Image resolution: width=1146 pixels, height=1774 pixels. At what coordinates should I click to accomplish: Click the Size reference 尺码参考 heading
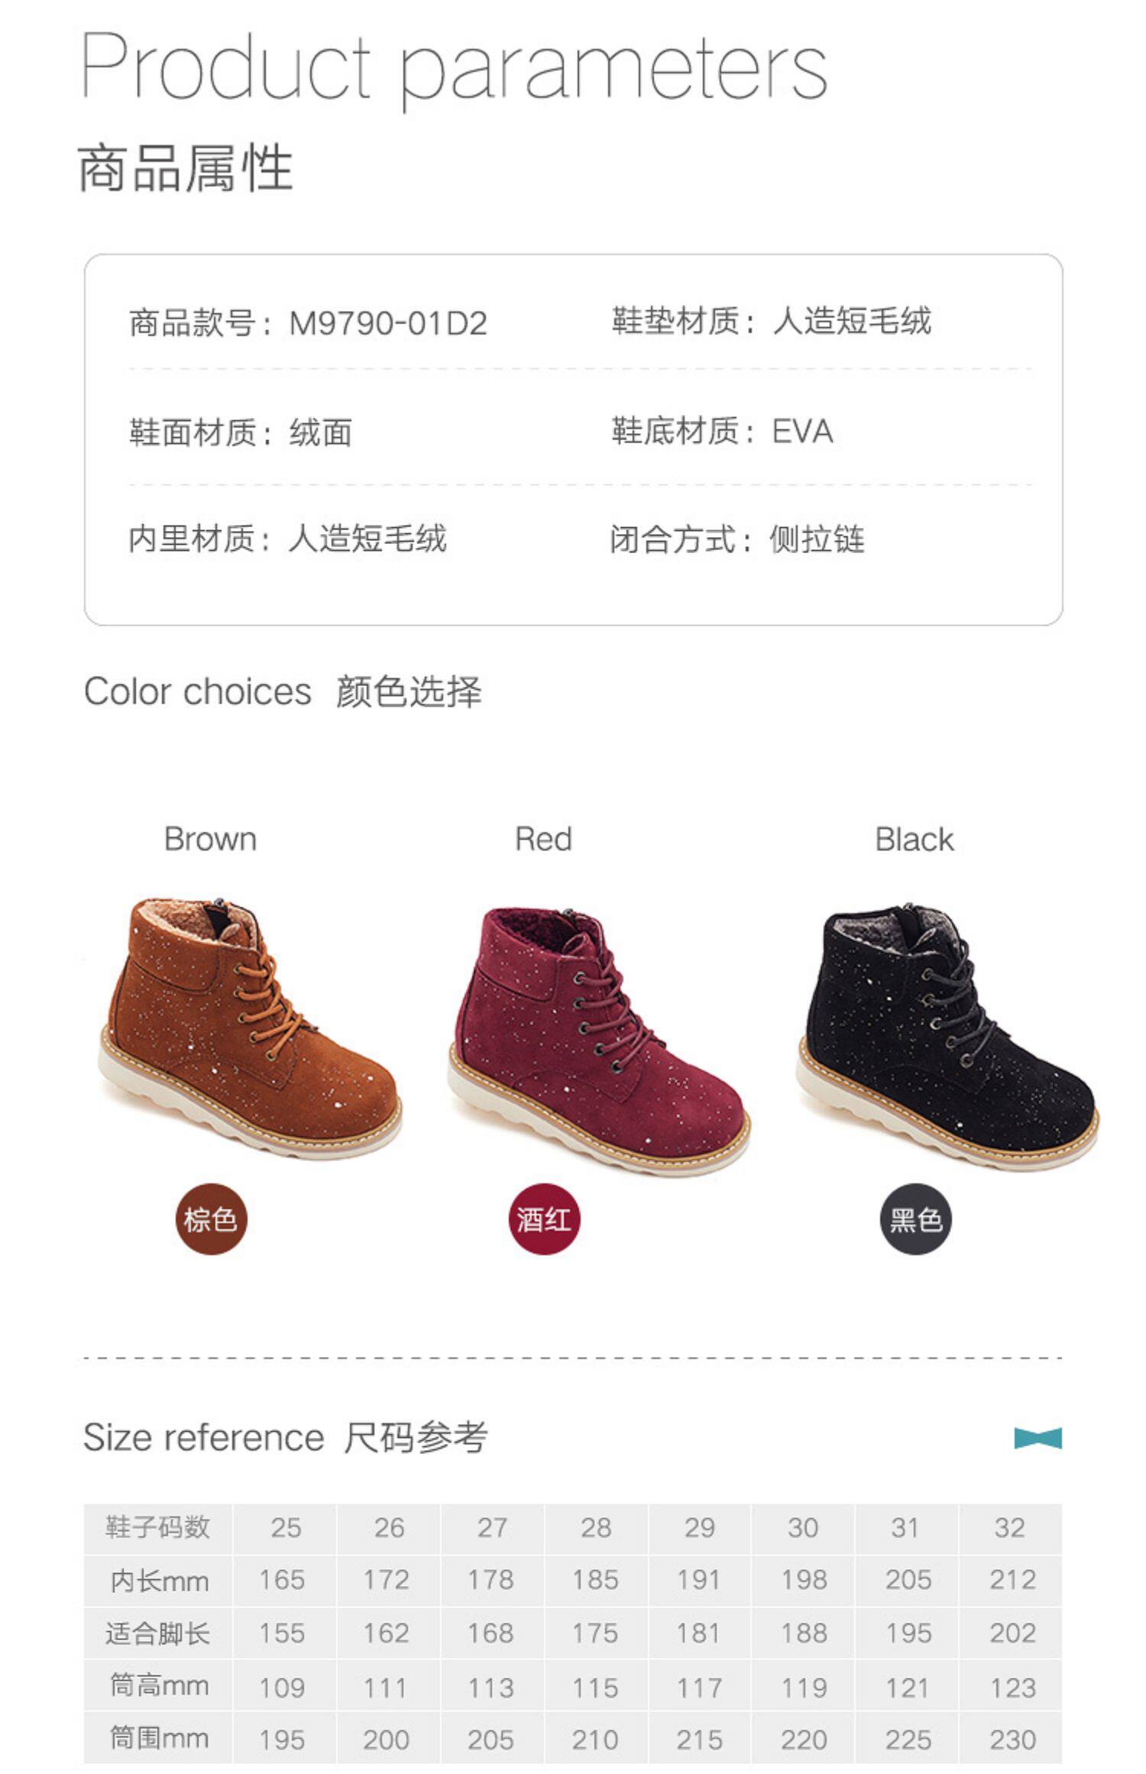tap(284, 1438)
